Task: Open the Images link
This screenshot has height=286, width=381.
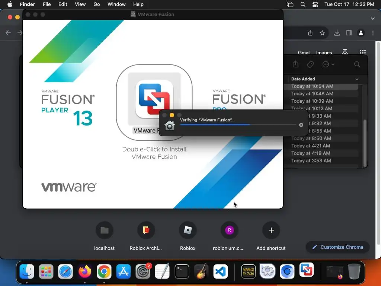Action: tap(324, 53)
